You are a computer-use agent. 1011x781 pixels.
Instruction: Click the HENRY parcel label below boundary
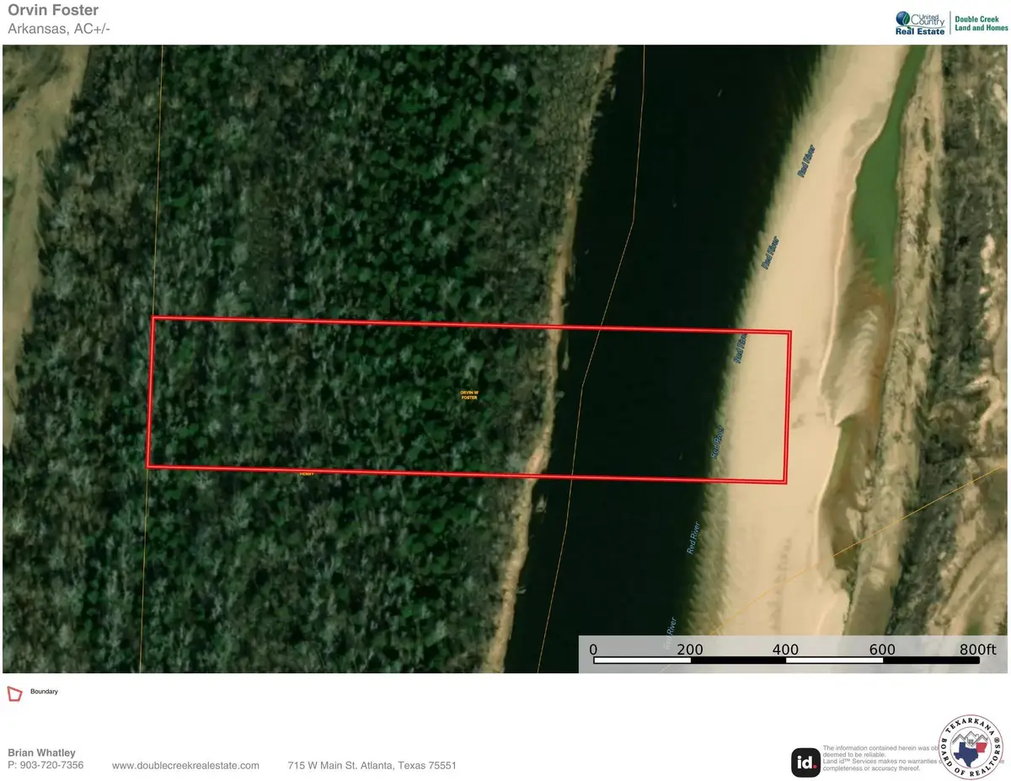[x=306, y=474]
